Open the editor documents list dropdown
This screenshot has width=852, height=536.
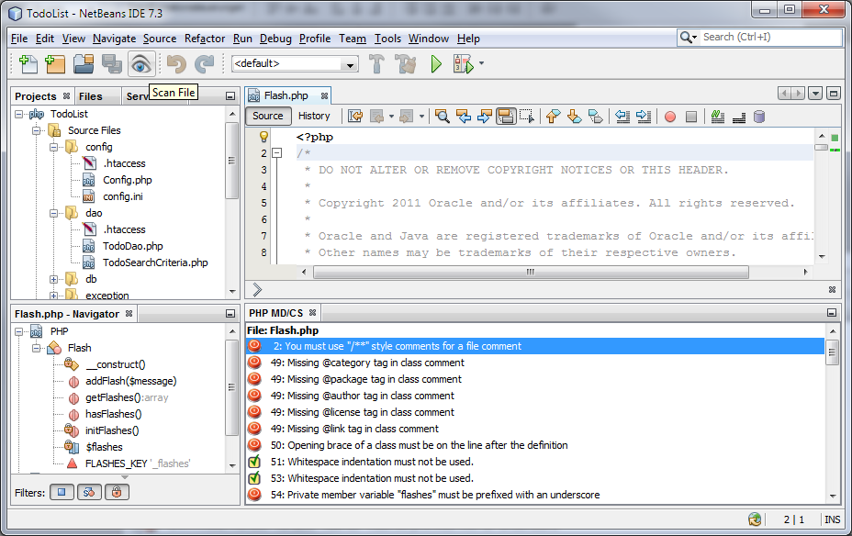click(815, 94)
